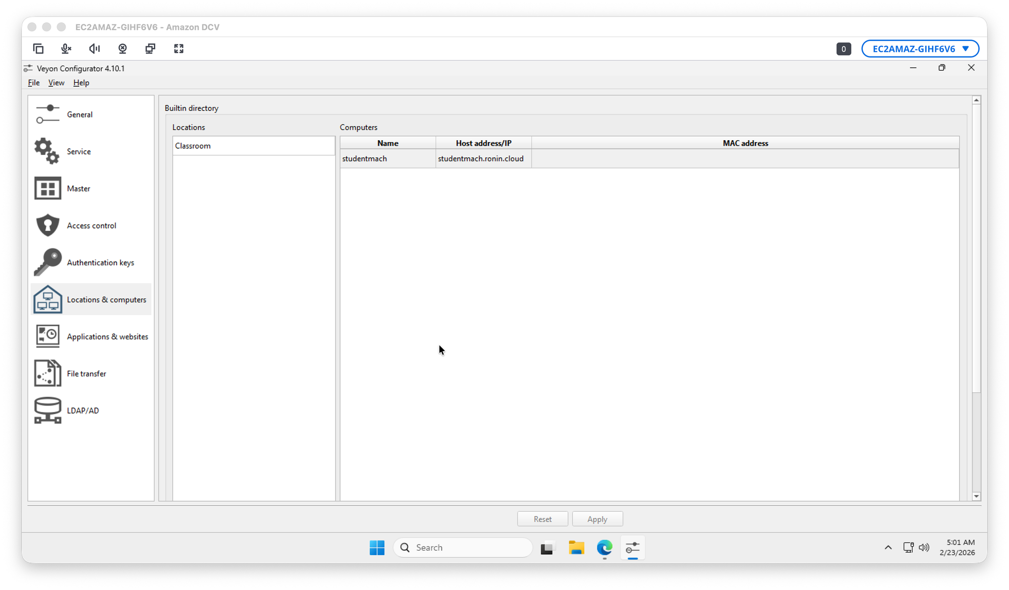
Task: Open the General settings page icon
Action: click(47, 114)
